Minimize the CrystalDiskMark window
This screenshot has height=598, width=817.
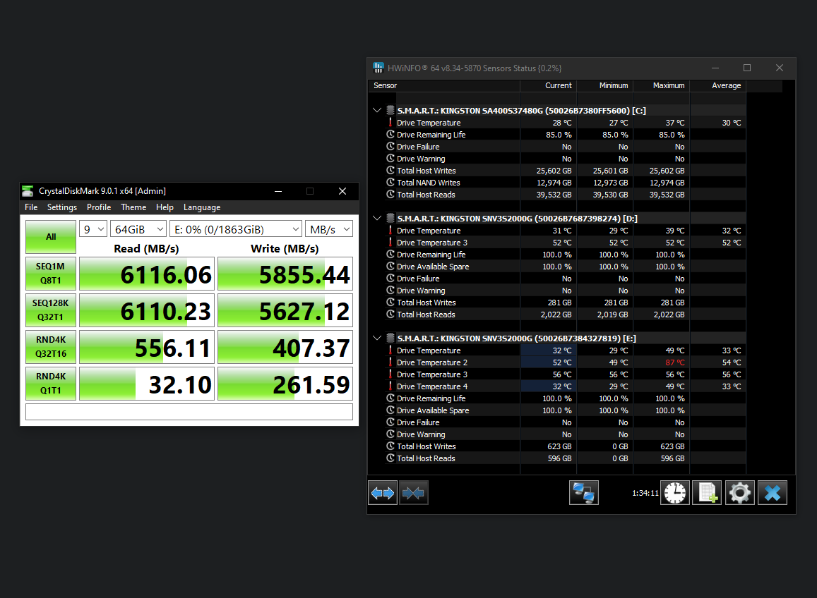click(278, 191)
